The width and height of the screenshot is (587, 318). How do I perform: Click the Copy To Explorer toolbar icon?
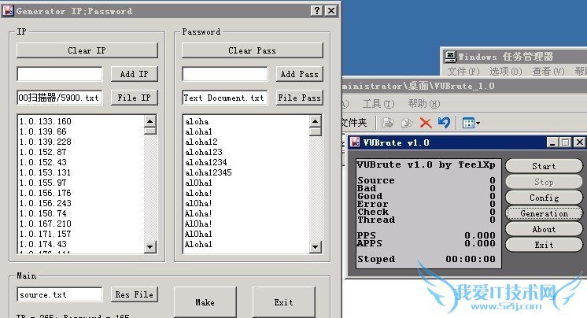(407, 123)
